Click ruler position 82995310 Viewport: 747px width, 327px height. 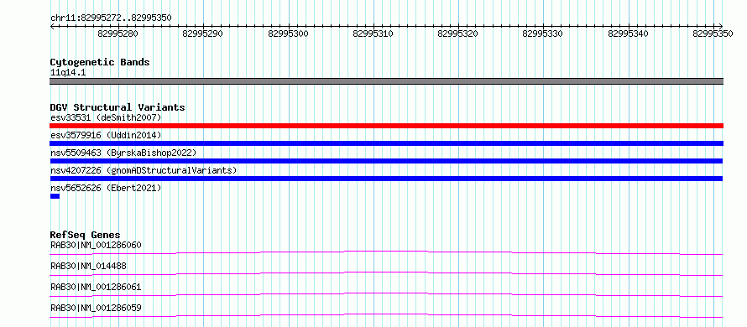(x=373, y=34)
